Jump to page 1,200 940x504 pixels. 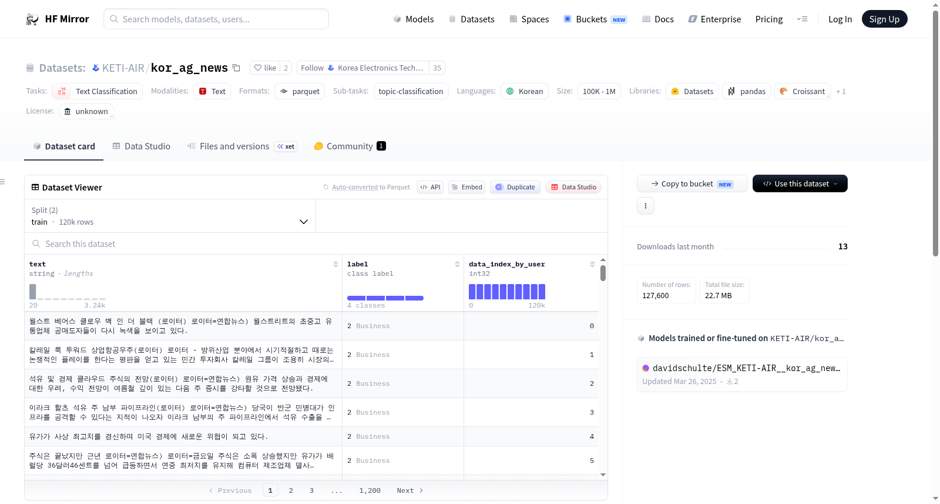pyautogui.click(x=370, y=490)
